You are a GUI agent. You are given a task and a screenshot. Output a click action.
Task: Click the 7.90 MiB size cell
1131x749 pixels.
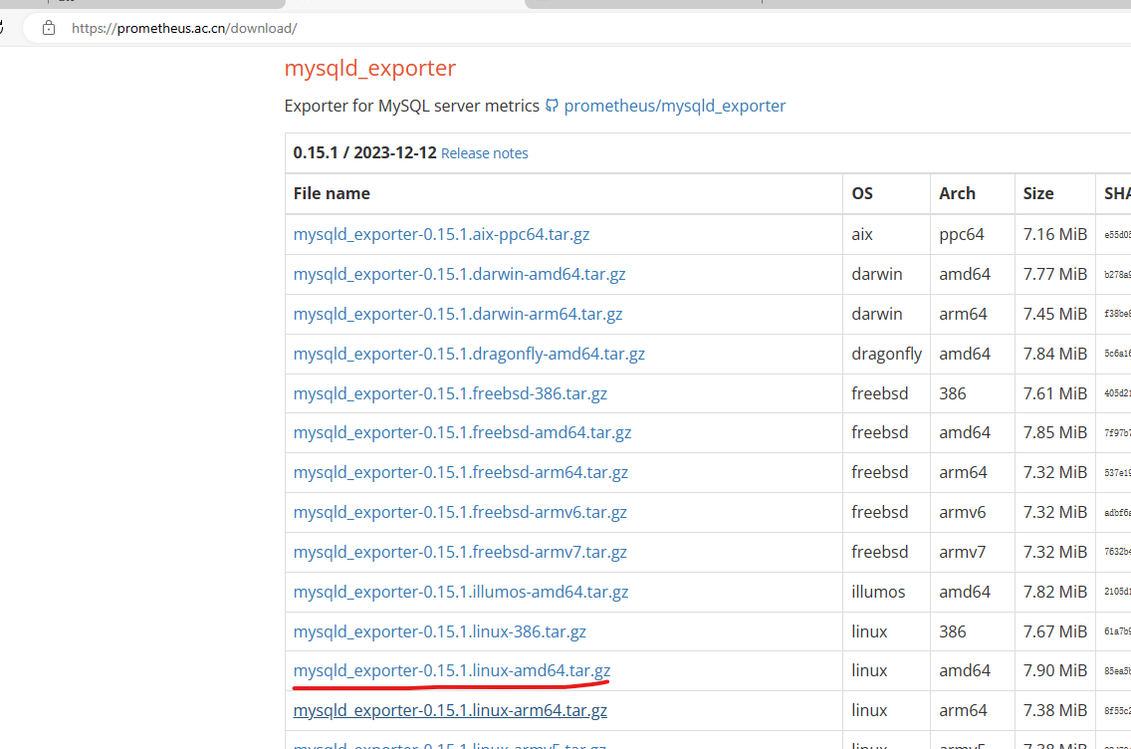pyautogui.click(x=1054, y=670)
